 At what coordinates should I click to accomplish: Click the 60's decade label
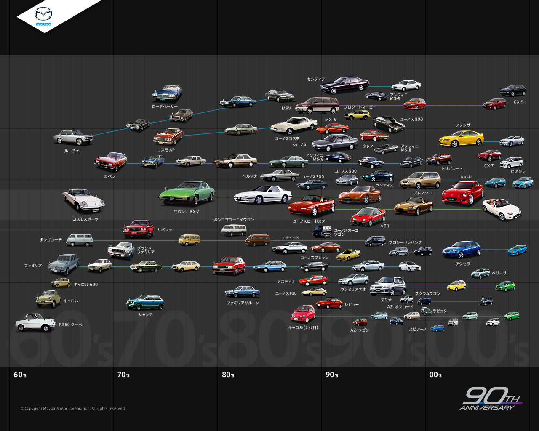point(20,375)
